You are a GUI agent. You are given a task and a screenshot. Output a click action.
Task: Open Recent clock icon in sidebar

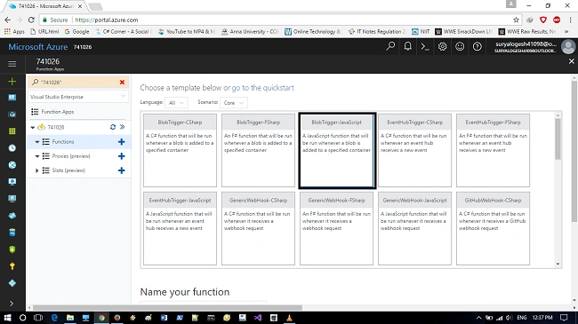(x=12, y=148)
